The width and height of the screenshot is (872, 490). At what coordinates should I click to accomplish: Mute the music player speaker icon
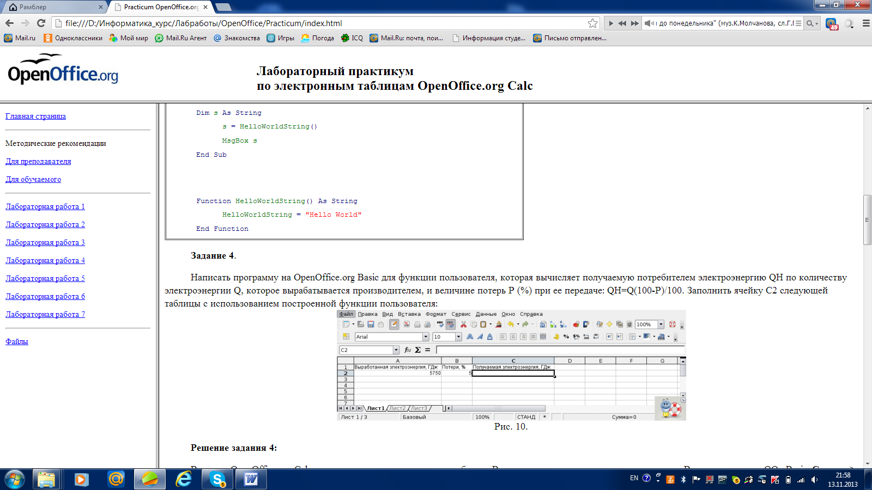pyautogui.click(x=649, y=23)
